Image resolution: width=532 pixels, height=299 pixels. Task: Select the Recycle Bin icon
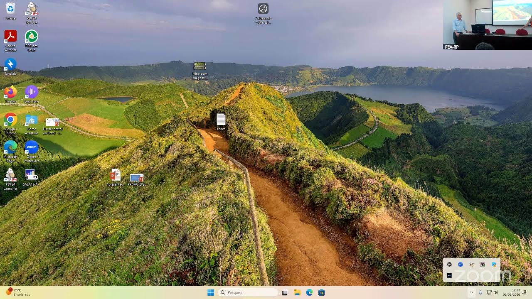pos(10,11)
